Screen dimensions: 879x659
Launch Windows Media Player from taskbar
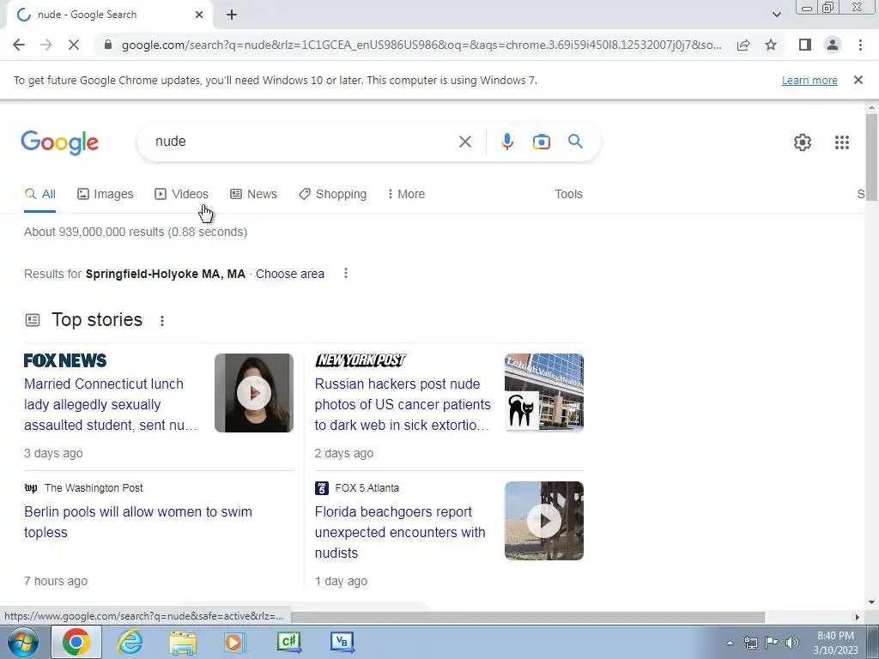(234, 642)
